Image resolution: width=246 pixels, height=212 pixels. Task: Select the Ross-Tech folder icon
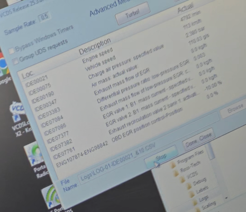[176, 173]
